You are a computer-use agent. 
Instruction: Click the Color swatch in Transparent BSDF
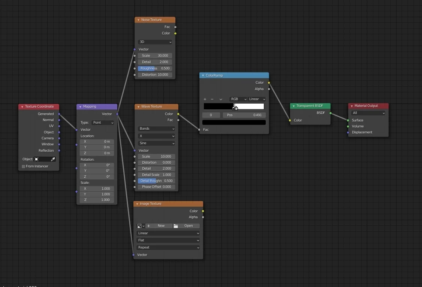pyautogui.click(x=297, y=120)
